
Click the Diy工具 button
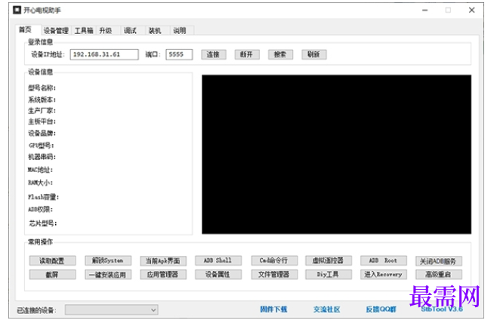click(329, 275)
